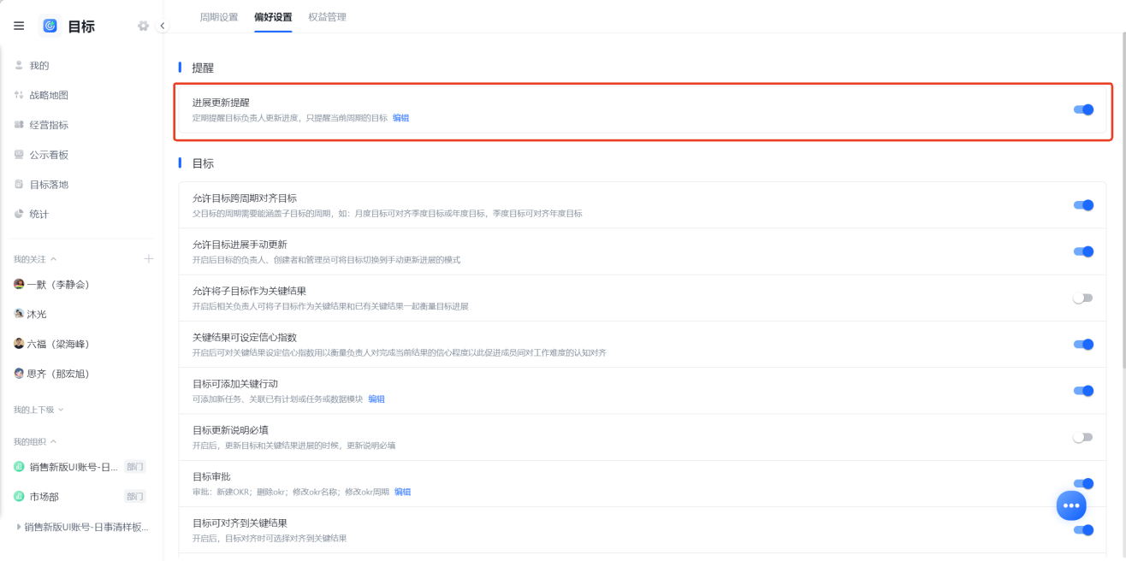Enable 目标更新说明必填 switch
1126x561 pixels.
1083,437
